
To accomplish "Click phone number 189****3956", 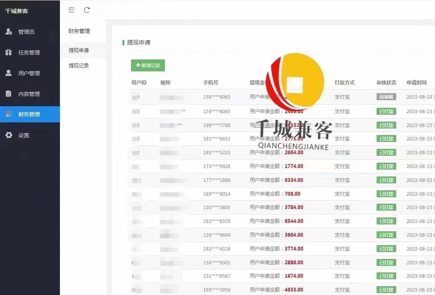I will tap(217, 290).
